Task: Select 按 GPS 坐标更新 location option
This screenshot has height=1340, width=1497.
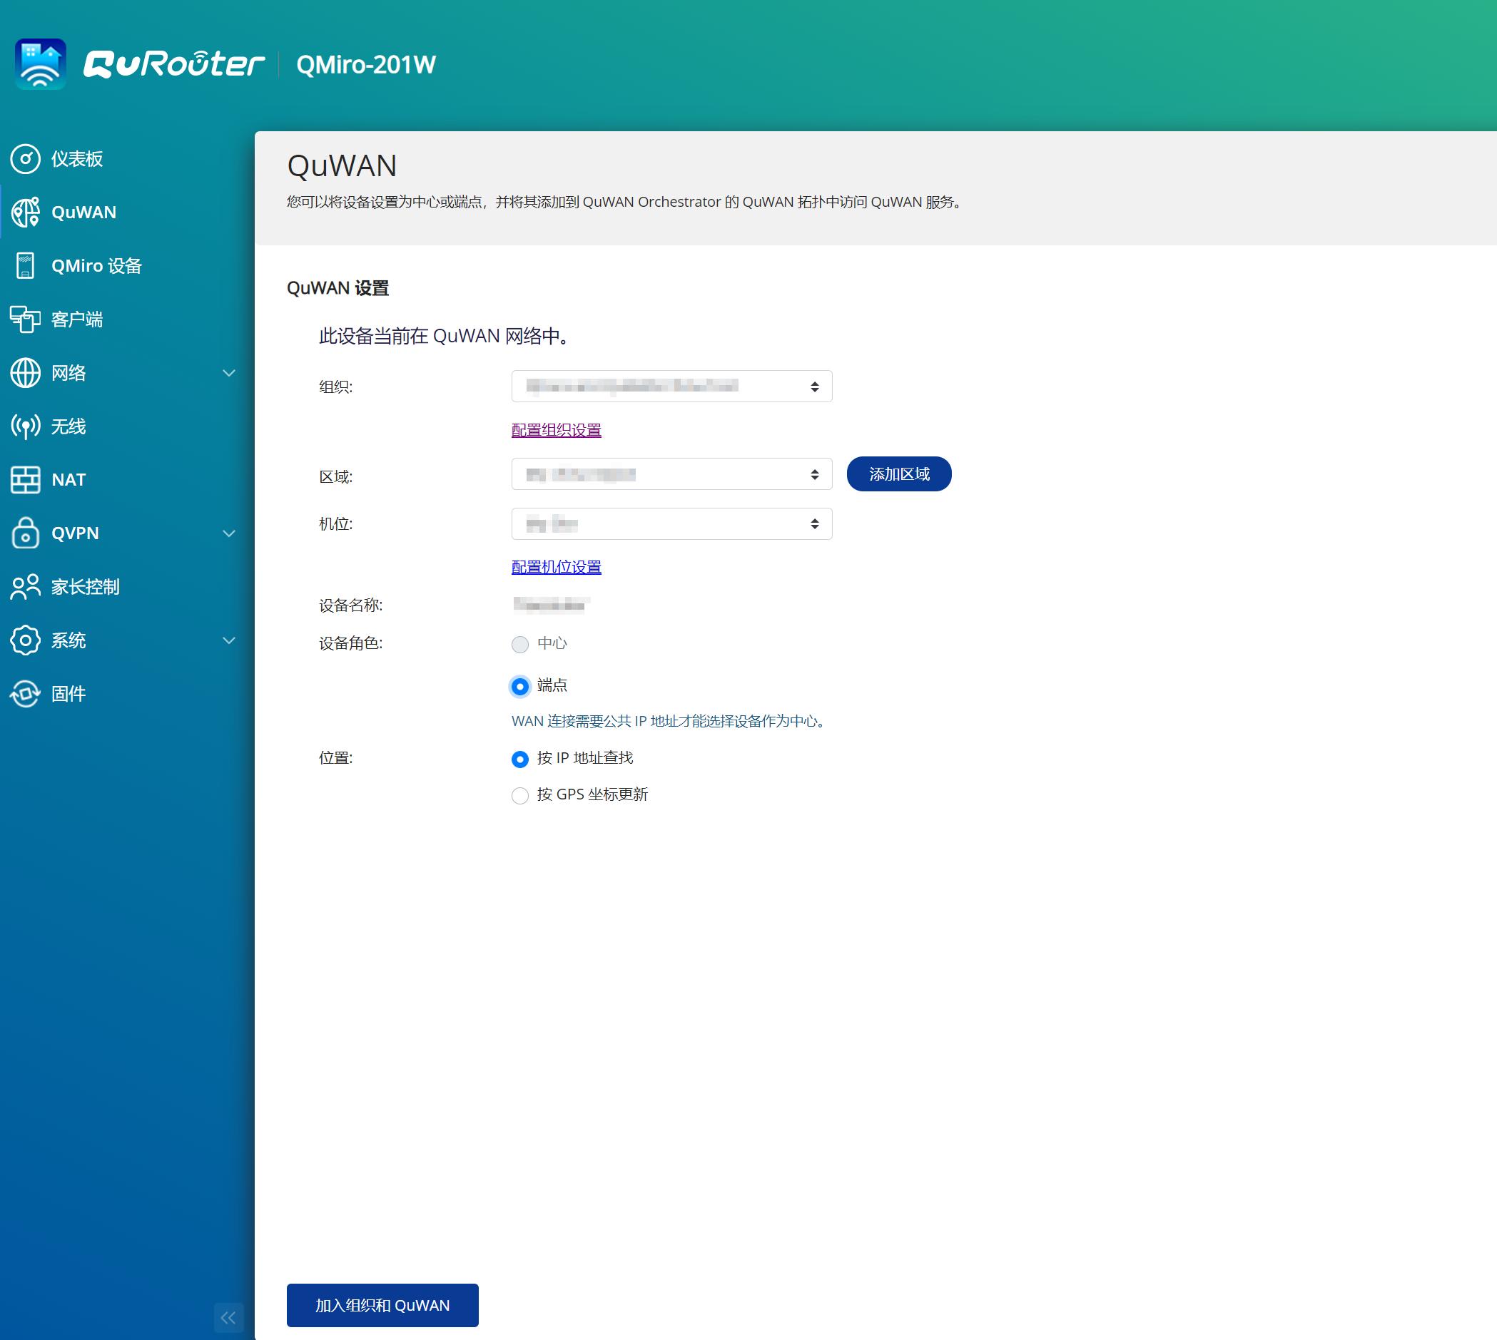Action: (520, 795)
